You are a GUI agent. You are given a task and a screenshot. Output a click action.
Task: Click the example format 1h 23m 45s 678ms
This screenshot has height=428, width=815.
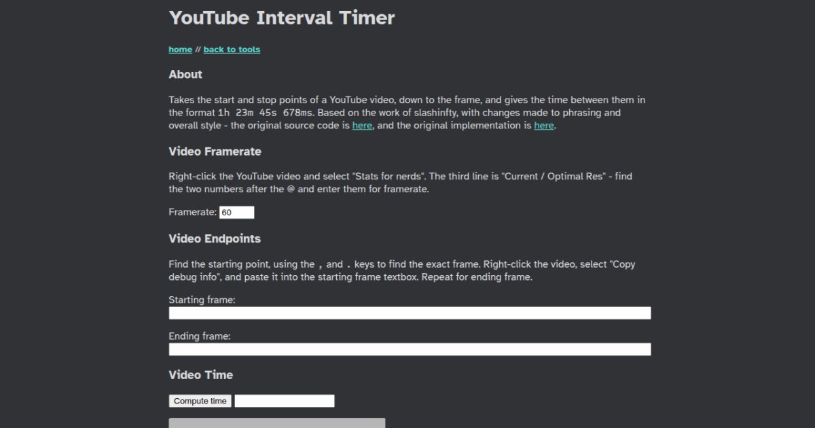pos(266,113)
